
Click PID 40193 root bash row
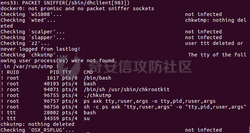pos(48,84)
